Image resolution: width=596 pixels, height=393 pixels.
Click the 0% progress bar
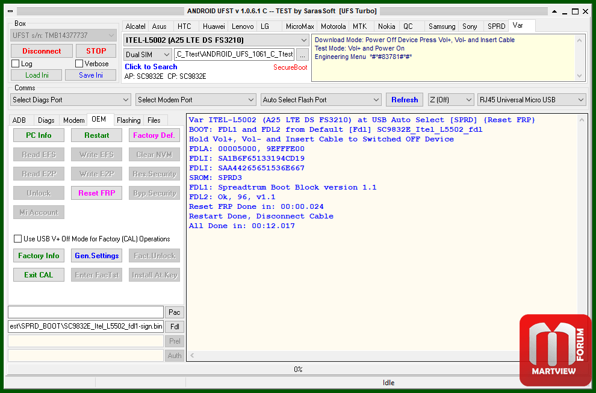[297, 369]
